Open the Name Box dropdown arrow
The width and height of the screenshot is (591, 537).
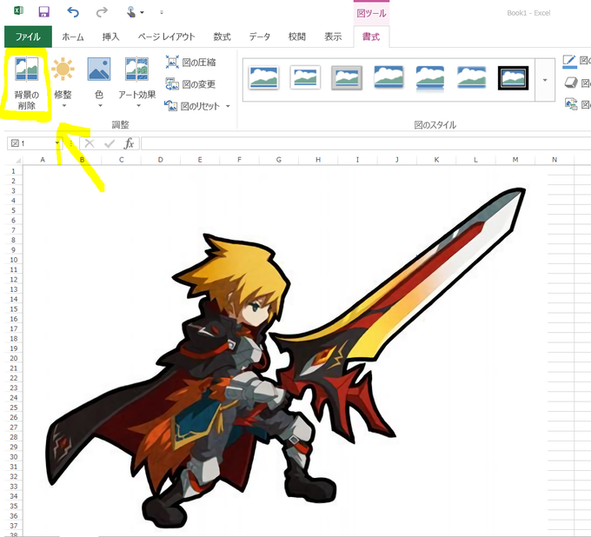[57, 143]
